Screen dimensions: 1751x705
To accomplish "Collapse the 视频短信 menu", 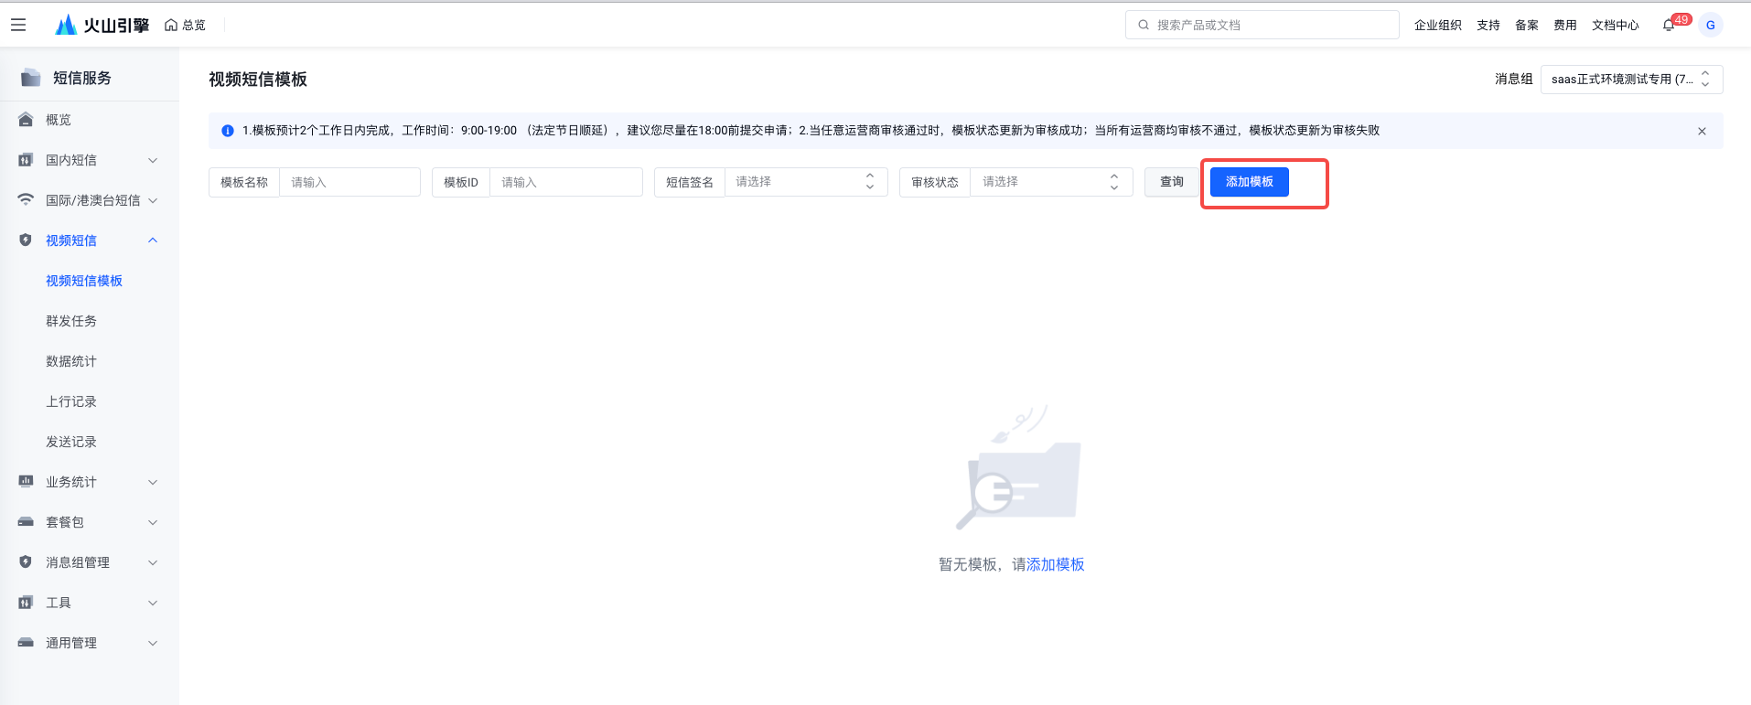I will pos(153,240).
